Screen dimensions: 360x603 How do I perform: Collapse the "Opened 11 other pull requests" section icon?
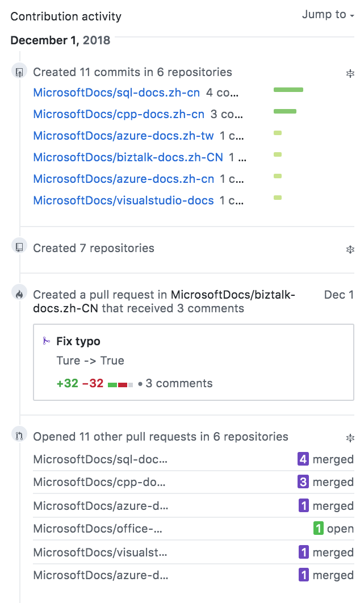pos(350,438)
